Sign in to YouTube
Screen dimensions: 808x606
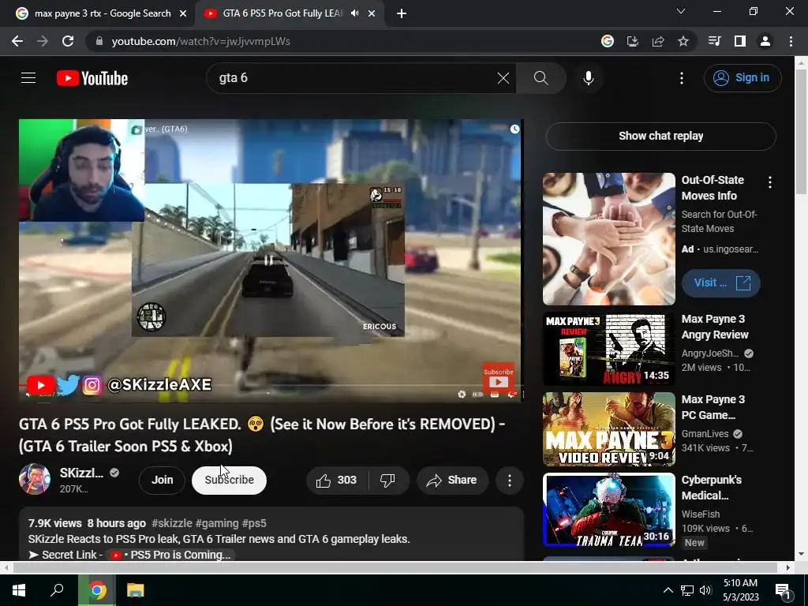pos(742,78)
